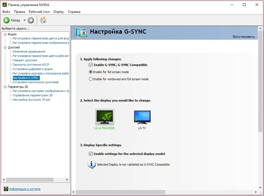264x196 pixels.
Task: Open Установка цифрового аудио
Action: [x=33, y=69]
